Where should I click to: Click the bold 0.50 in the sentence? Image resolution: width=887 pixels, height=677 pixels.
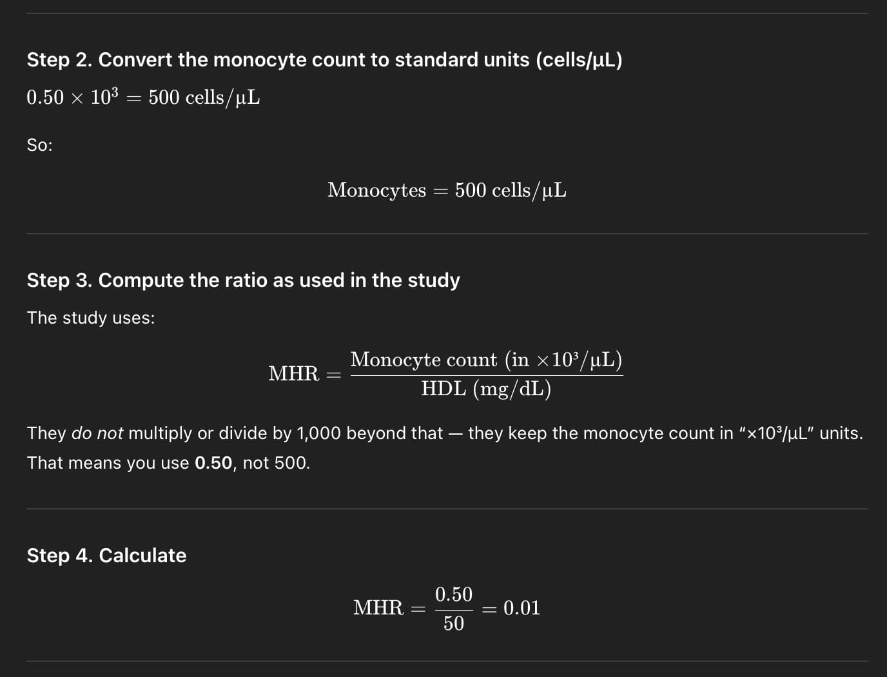coord(213,463)
